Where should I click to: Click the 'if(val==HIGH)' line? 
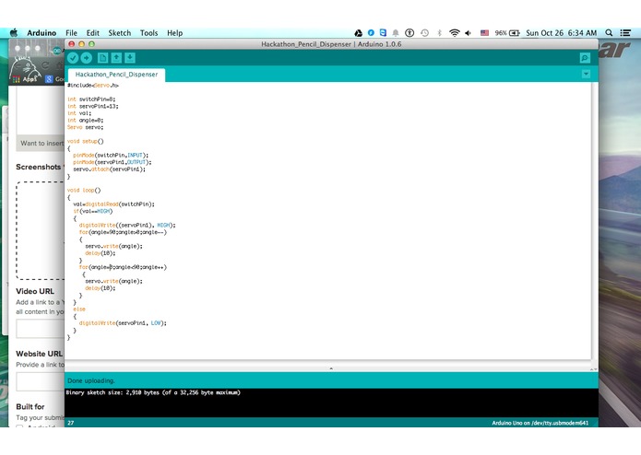(x=93, y=211)
